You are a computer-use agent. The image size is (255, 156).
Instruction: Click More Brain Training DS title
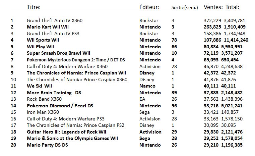point(54,93)
